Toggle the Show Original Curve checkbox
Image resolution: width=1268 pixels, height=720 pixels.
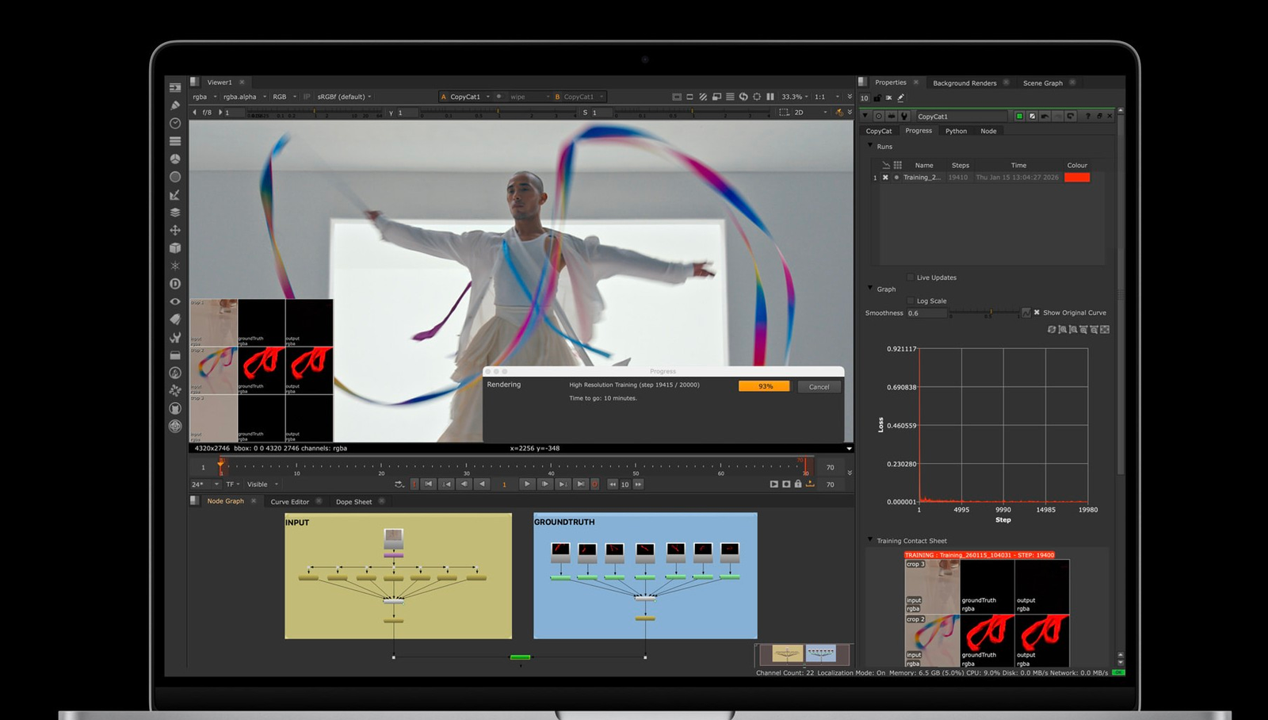[x=1037, y=312]
